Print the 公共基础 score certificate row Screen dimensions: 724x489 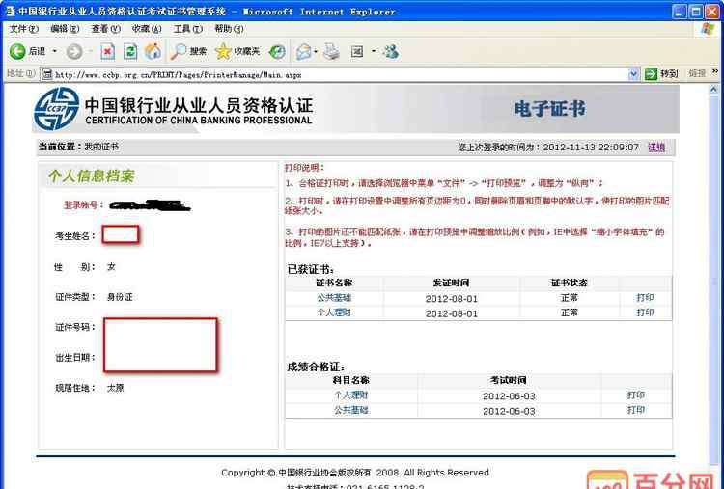[636, 410]
